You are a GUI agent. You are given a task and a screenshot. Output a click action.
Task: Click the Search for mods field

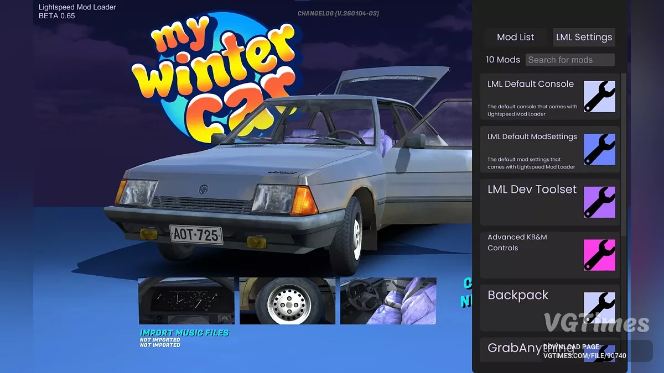[x=570, y=60]
